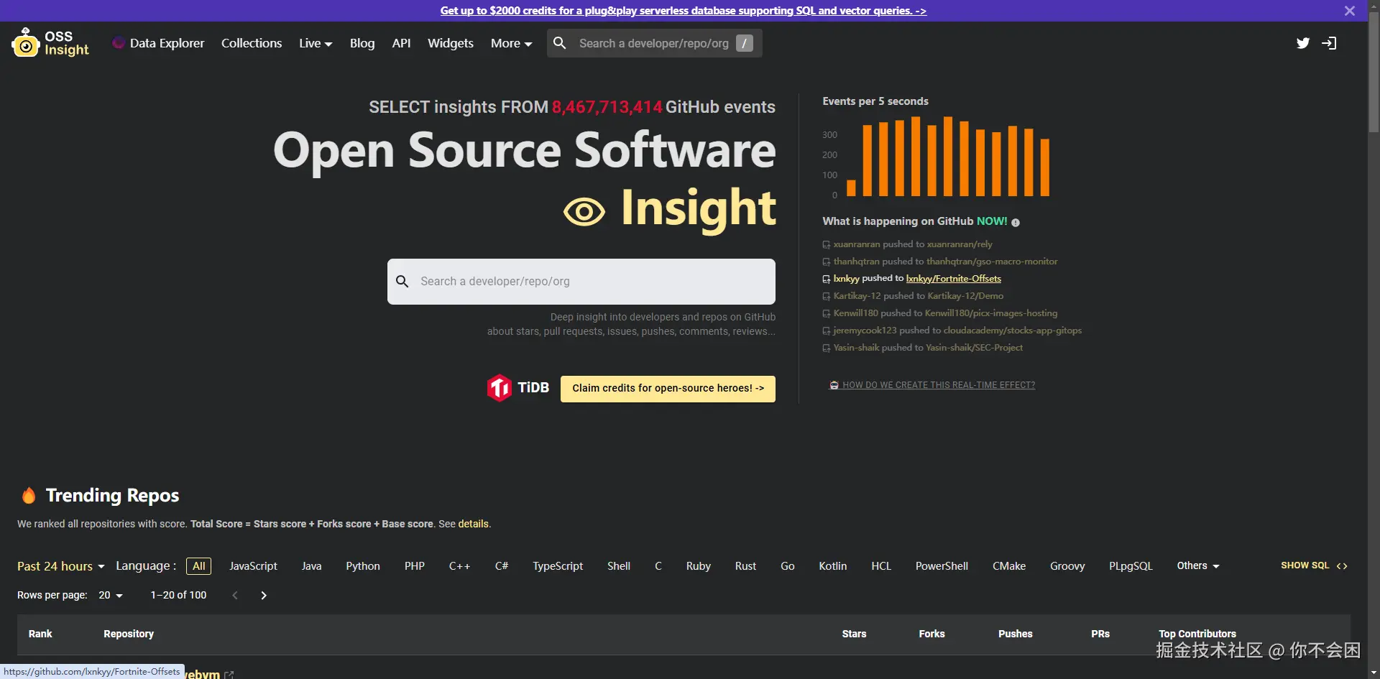Click the sign-in icon in the header
Viewport: 1380px width, 679px height.
1329,43
